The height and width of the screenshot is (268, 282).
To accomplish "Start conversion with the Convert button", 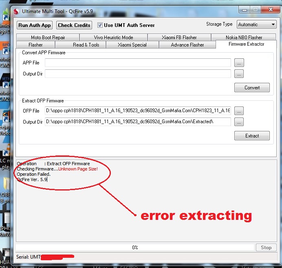I will (x=252, y=87).
